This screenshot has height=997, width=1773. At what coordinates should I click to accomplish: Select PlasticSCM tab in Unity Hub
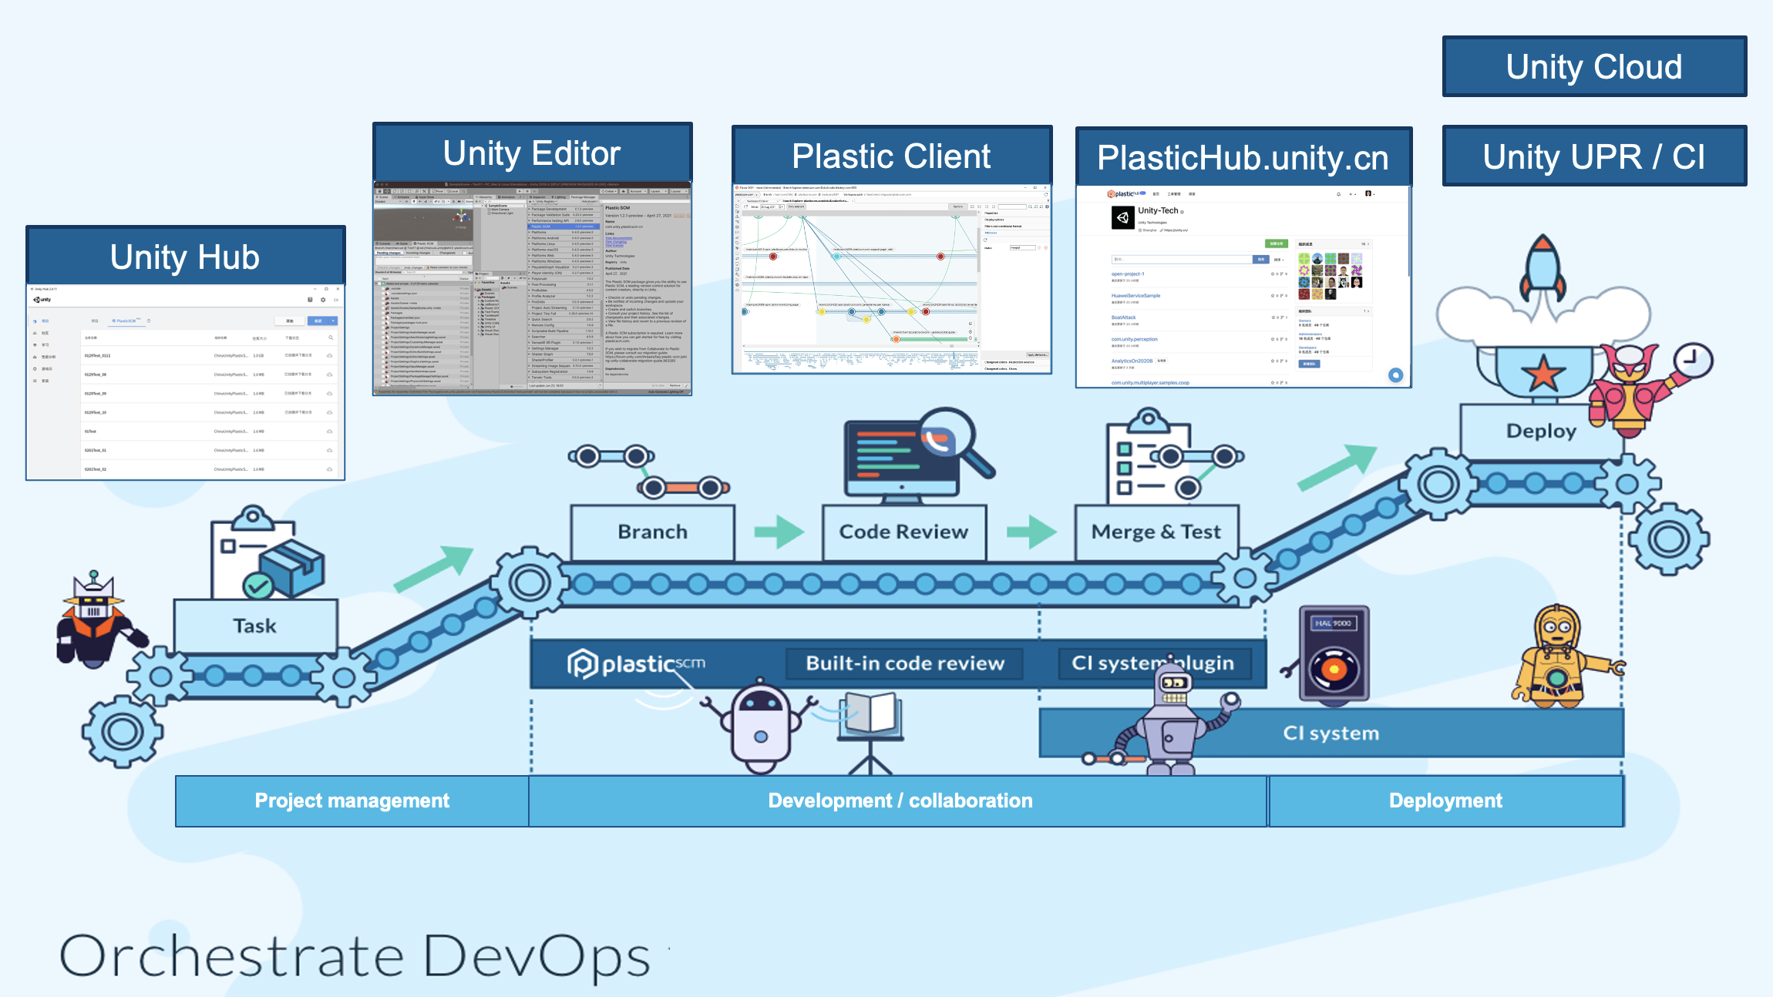click(125, 321)
